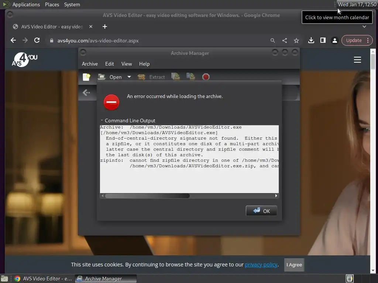Screen dimensions: 378x283
Task: Switch to Archive Manager in taskbar
Action: coord(106,279)
